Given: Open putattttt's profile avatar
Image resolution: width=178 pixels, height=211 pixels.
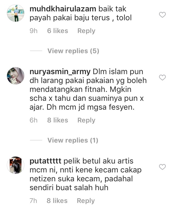Looking at the screenshot, I should 16,165.
